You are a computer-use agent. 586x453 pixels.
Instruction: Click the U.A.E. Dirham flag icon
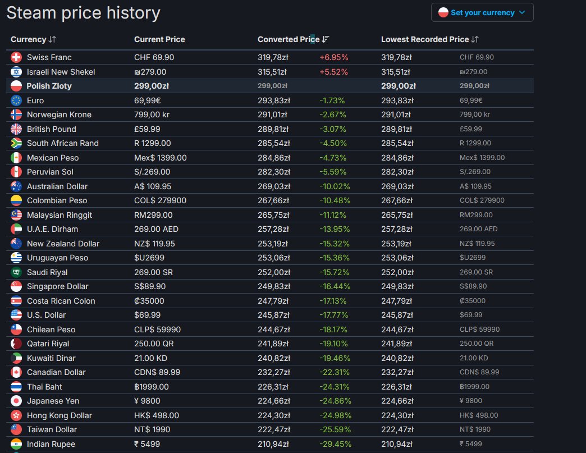[16, 229]
